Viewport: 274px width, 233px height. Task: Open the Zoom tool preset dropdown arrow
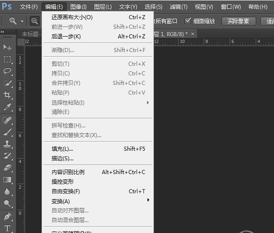[22, 21]
